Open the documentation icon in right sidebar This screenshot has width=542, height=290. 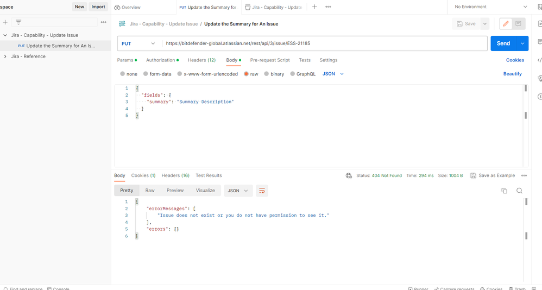[540, 23]
